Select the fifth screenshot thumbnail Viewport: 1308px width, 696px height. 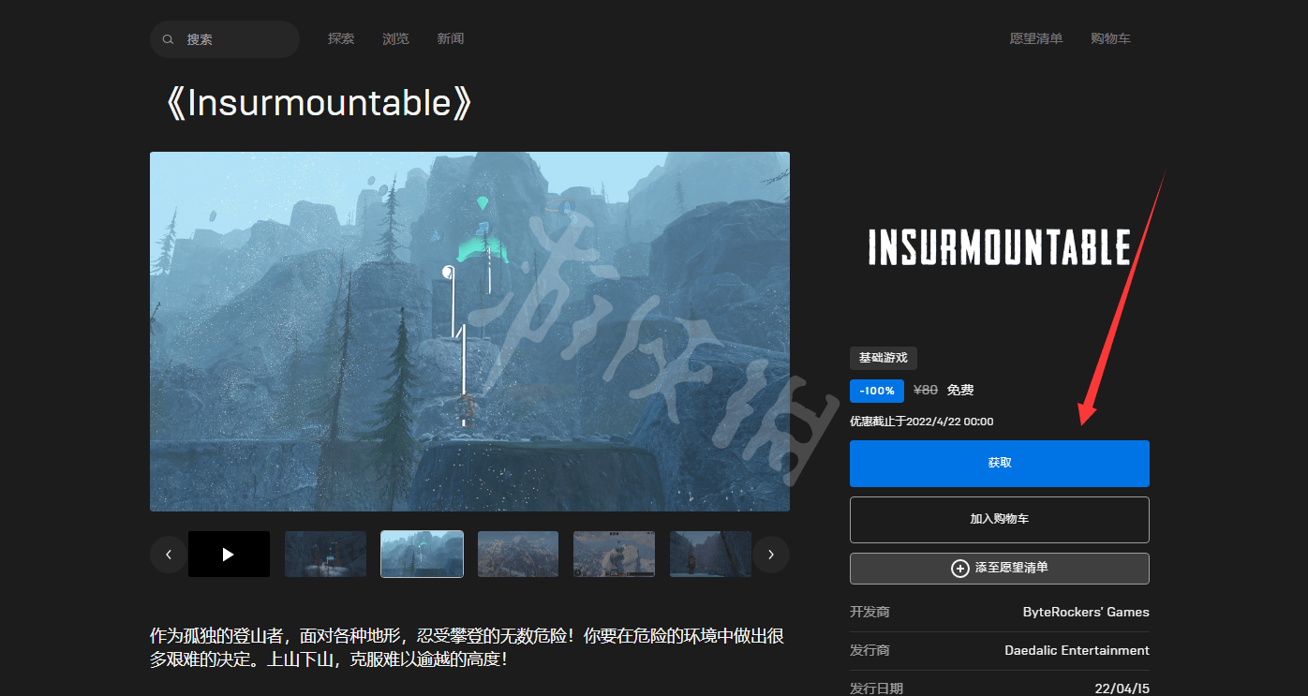(614, 555)
